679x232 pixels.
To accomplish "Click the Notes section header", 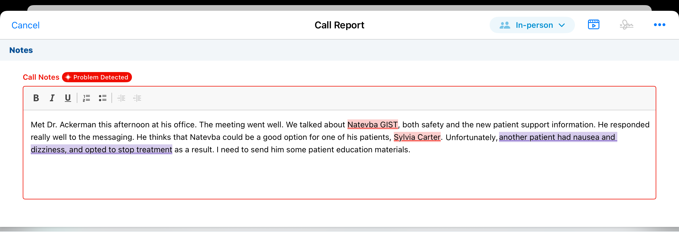I will (21, 50).
